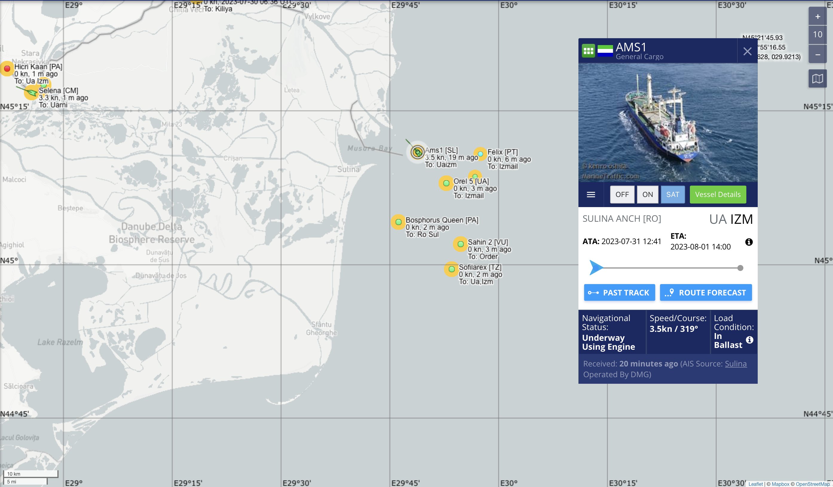
Task: Click the hamburger menu inside vessel panel
Action: pyautogui.click(x=592, y=194)
